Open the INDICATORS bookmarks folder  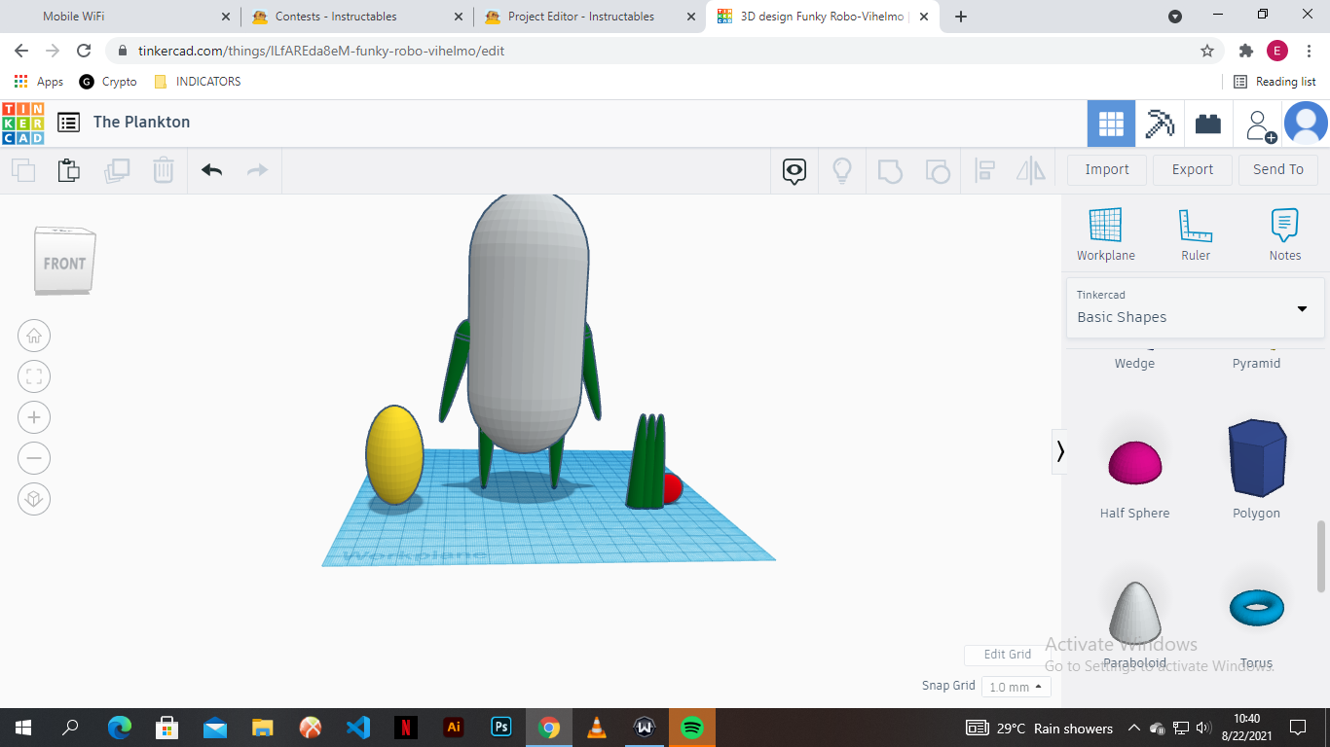[x=198, y=82]
